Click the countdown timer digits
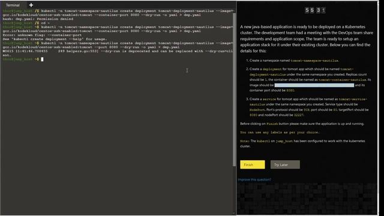This screenshot has height=216, width=384. (x=315, y=10)
